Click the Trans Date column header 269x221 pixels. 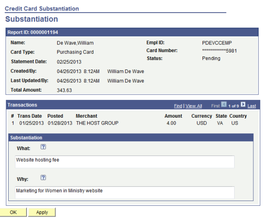click(30, 116)
